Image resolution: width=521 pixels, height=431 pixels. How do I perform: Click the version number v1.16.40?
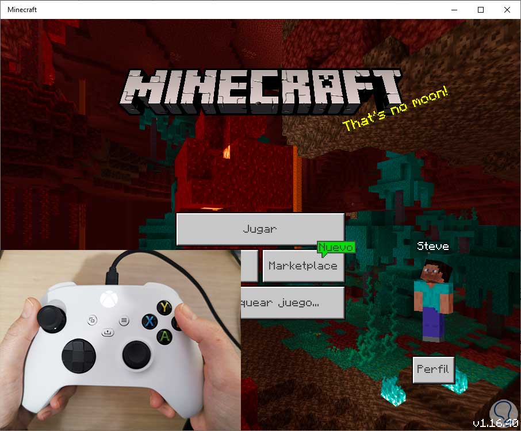click(495, 423)
